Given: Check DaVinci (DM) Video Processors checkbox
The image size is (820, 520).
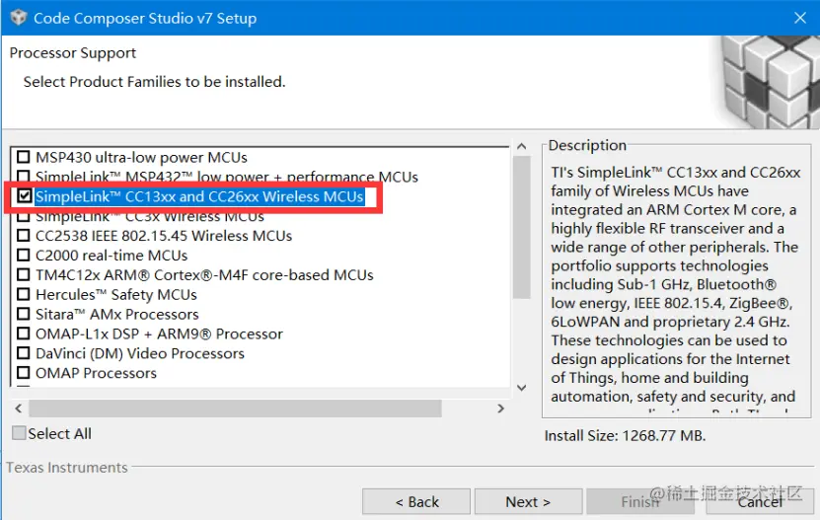Looking at the screenshot, I should [x=24, y=353].
